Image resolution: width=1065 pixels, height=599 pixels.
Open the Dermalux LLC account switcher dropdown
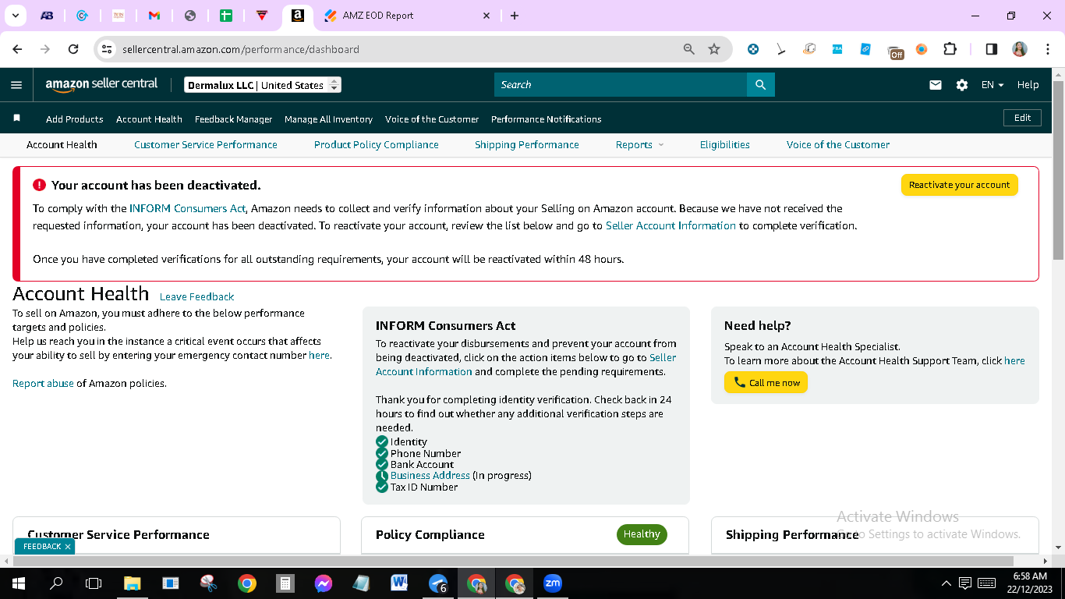coord(263,85)
